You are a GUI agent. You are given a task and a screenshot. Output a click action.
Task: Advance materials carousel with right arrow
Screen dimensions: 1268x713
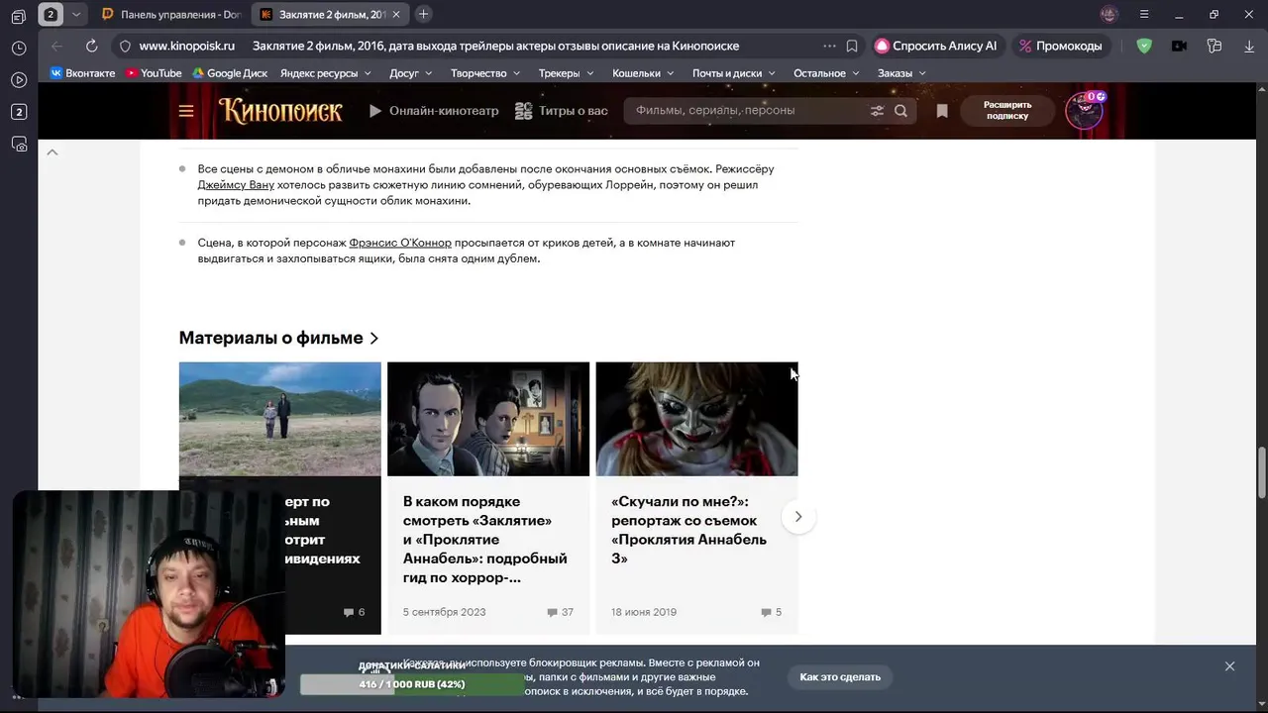(x=798, y=517)
